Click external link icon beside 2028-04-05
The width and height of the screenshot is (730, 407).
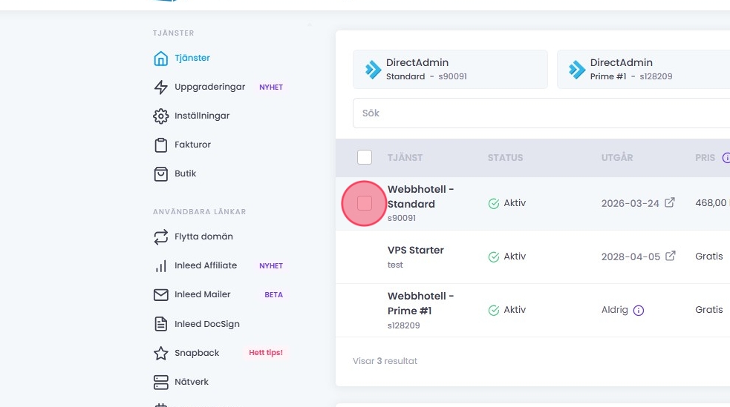pyautogui.click(x=670, y=256)
